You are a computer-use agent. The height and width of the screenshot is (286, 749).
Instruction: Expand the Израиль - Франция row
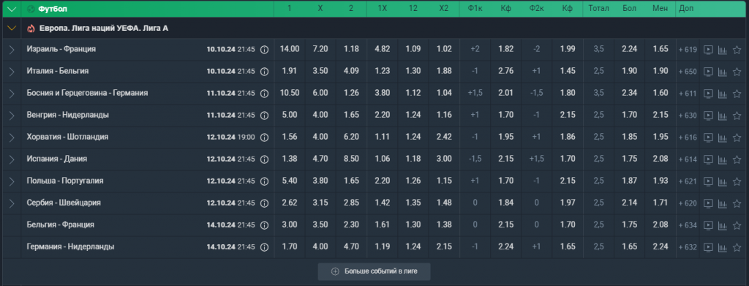pos(12,49)
